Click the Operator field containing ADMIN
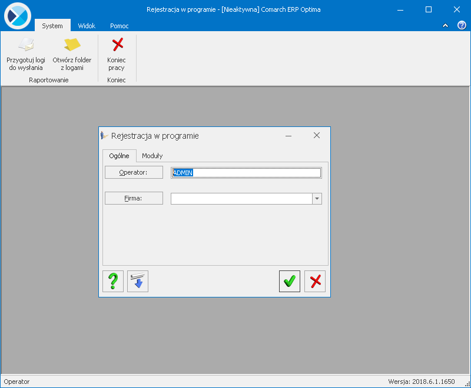The height and width of the screenshot is (388, 471). pyautogui.click(x=246, y=173)
